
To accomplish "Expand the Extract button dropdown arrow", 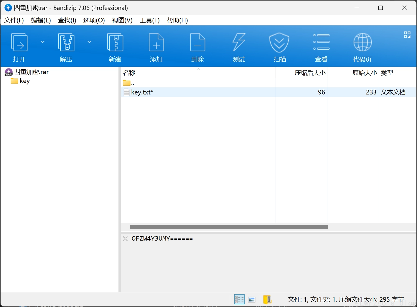I will 89,42.
